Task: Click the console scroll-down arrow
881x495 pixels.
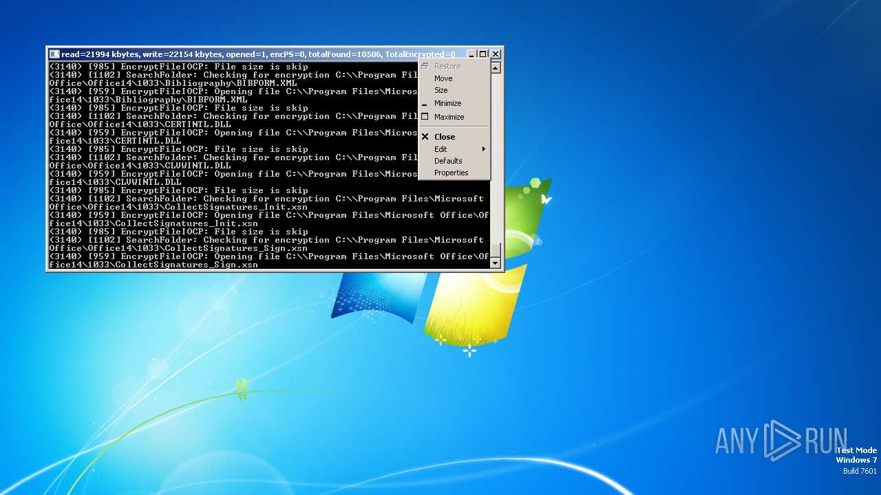Action: 496,263
